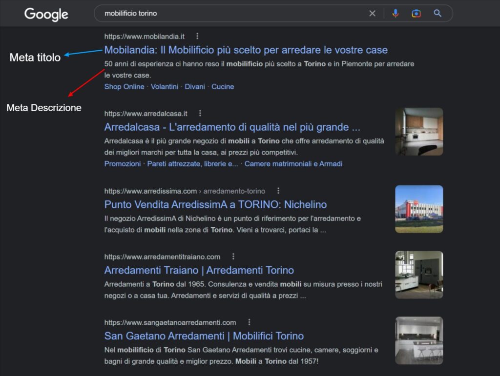Start voice search with the microphone icon
Image resolution: width=500 pixels, height=376 pixels.
tap(396, 13)
